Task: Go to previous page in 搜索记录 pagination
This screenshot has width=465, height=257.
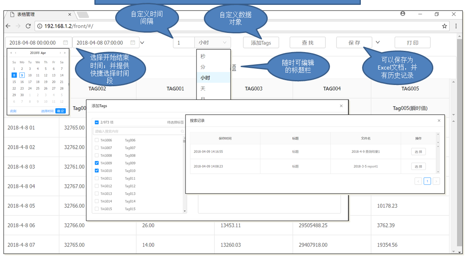Action: pos(418,181)
